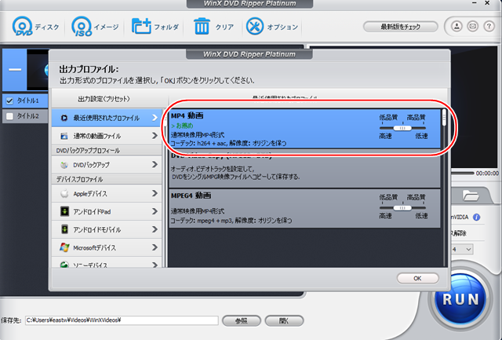The width and height of the screenshot is (502, 340).
Task: Select DVDバックアップ category
Action: (x=107, y=165)
